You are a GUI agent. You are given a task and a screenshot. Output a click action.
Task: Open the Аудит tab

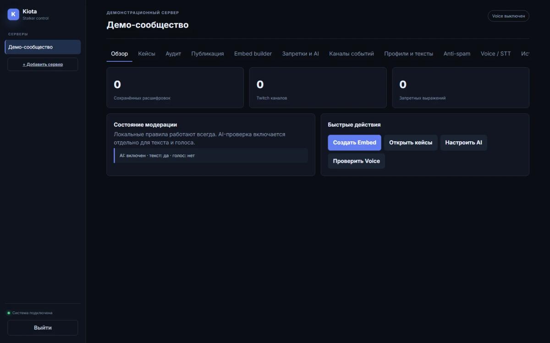pos(173,54)
